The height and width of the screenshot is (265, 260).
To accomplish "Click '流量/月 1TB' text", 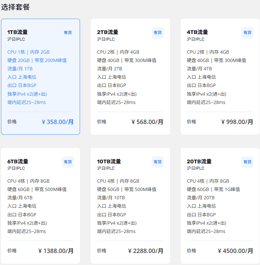I will point(20,69).
